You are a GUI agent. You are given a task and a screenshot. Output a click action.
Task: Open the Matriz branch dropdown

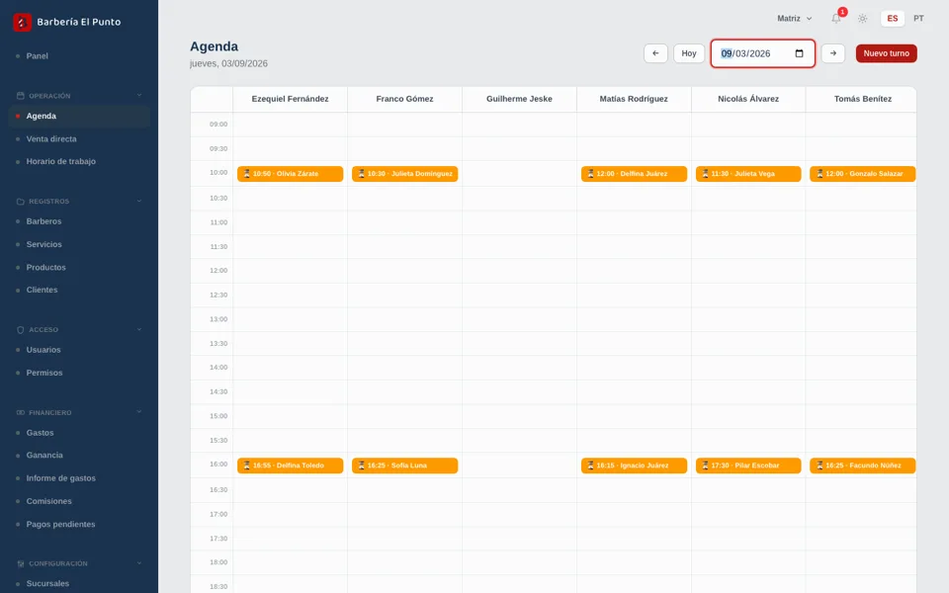[x=794, y=18]
